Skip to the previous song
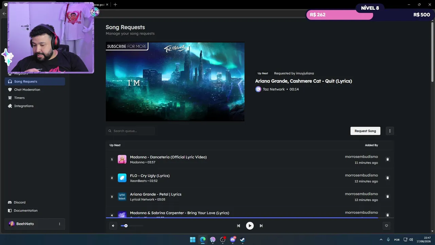This screenshot has height=245, width=435. (238, 226)
